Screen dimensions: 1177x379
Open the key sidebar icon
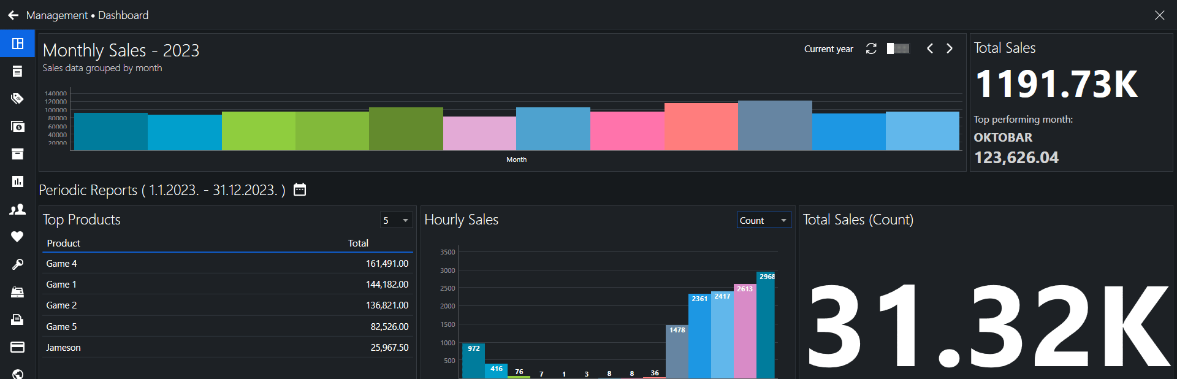tap(18, 264)
